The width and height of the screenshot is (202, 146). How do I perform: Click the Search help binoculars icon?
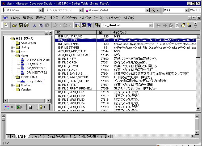point(189,25)
